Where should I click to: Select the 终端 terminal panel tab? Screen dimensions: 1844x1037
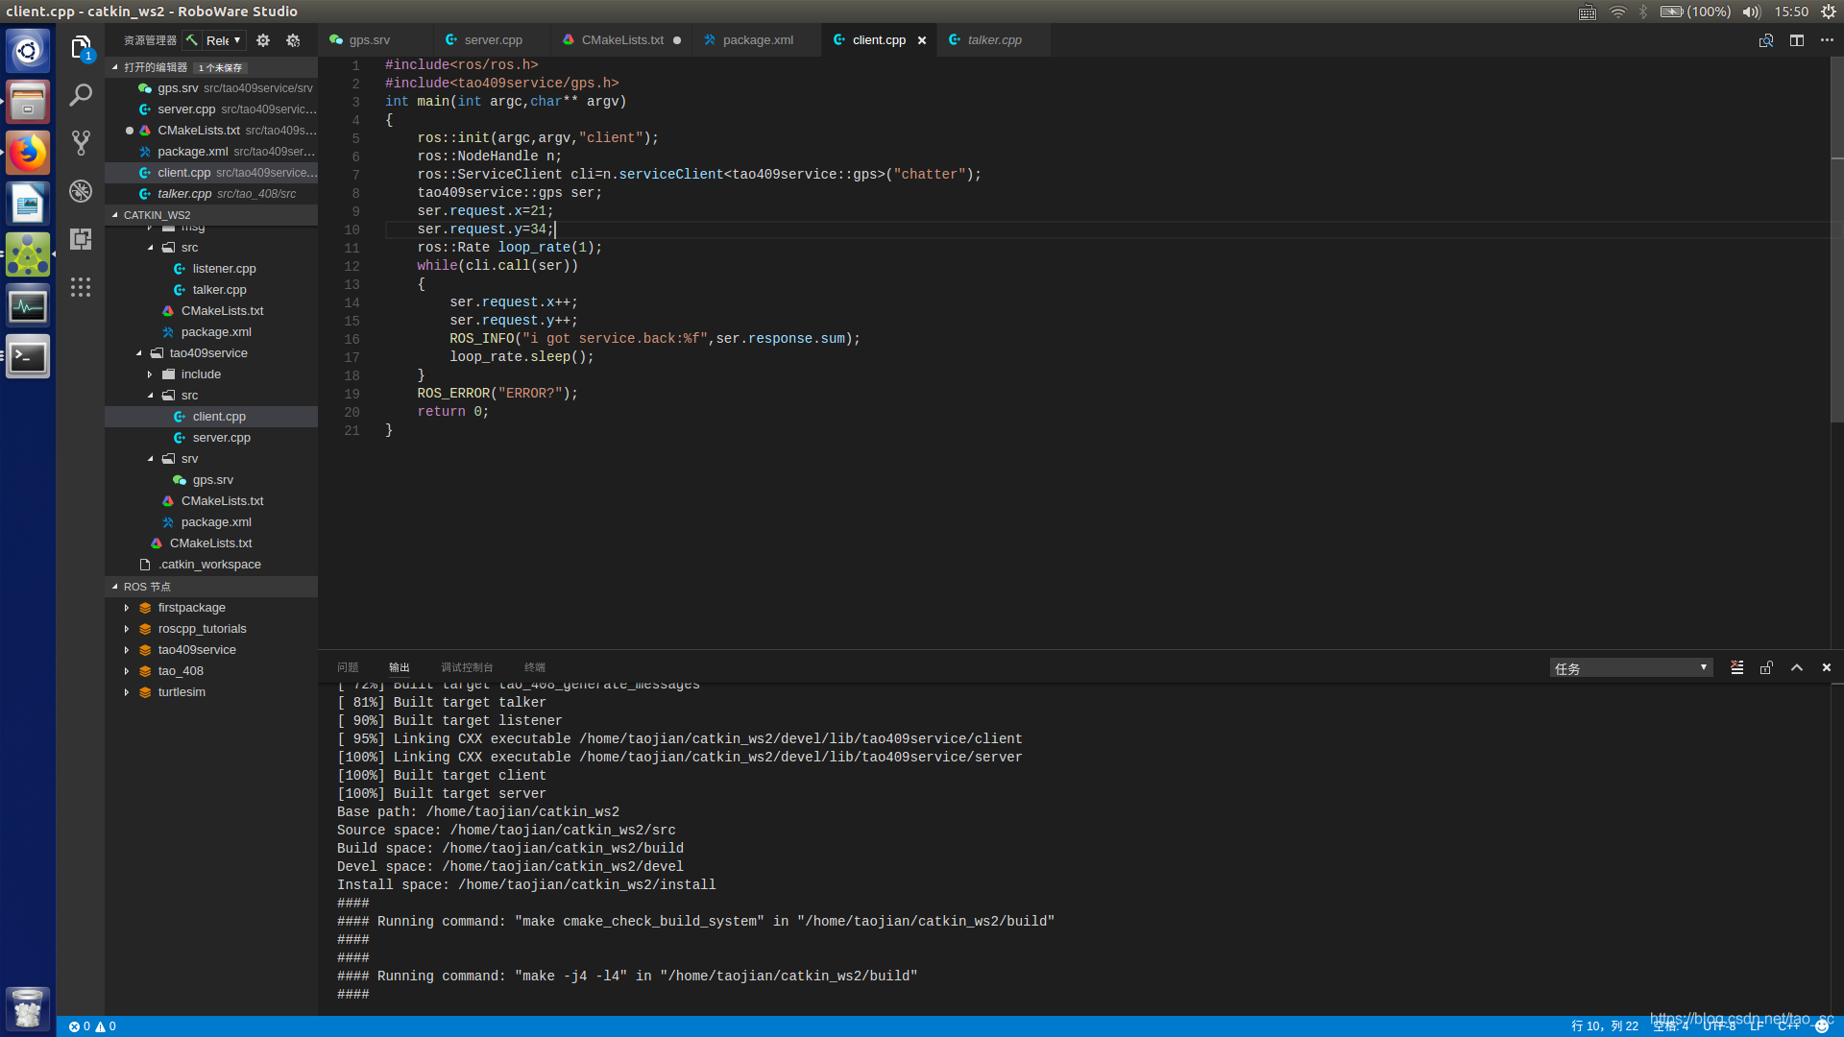click(x=533, y=667)
